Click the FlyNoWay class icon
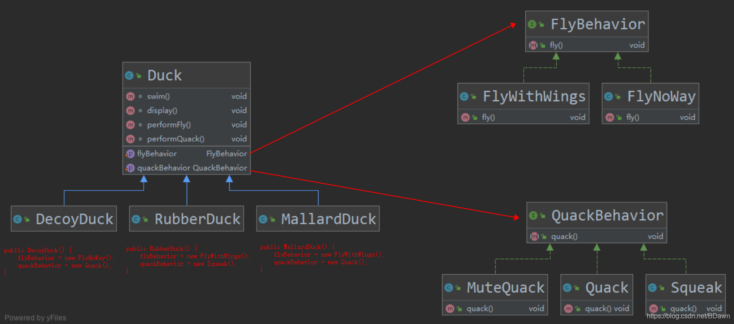This screenshot has height=324, width=734. click(x=608, y=96)
